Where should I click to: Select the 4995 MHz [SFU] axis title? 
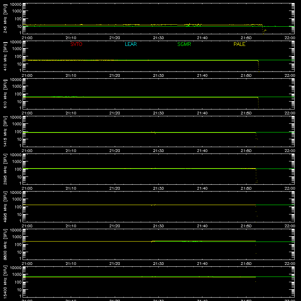5,207
